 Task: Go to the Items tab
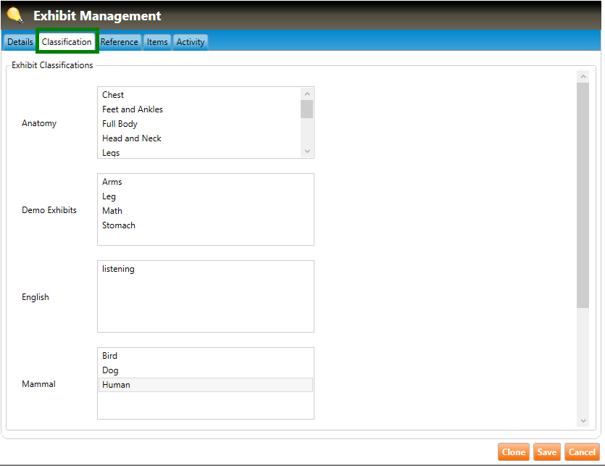(157, 42)
